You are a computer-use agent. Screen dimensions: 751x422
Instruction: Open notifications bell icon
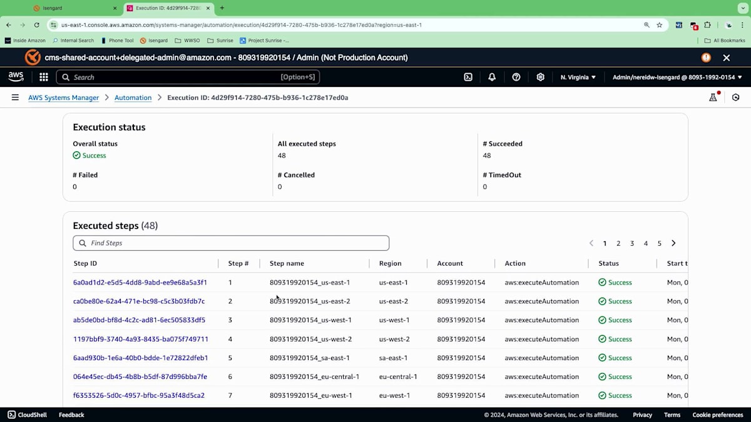[x=492, y=77]
